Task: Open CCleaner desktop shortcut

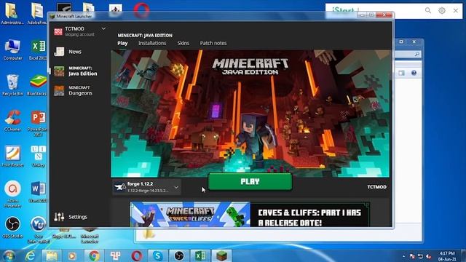Action: click(x=12, y=121)
